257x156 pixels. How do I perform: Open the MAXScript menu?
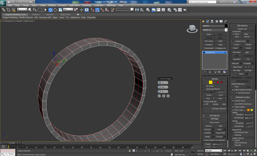pos(111,5)
